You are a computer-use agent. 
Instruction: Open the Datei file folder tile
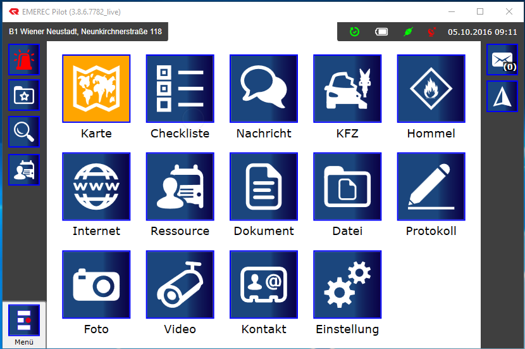tap(347, 186)
